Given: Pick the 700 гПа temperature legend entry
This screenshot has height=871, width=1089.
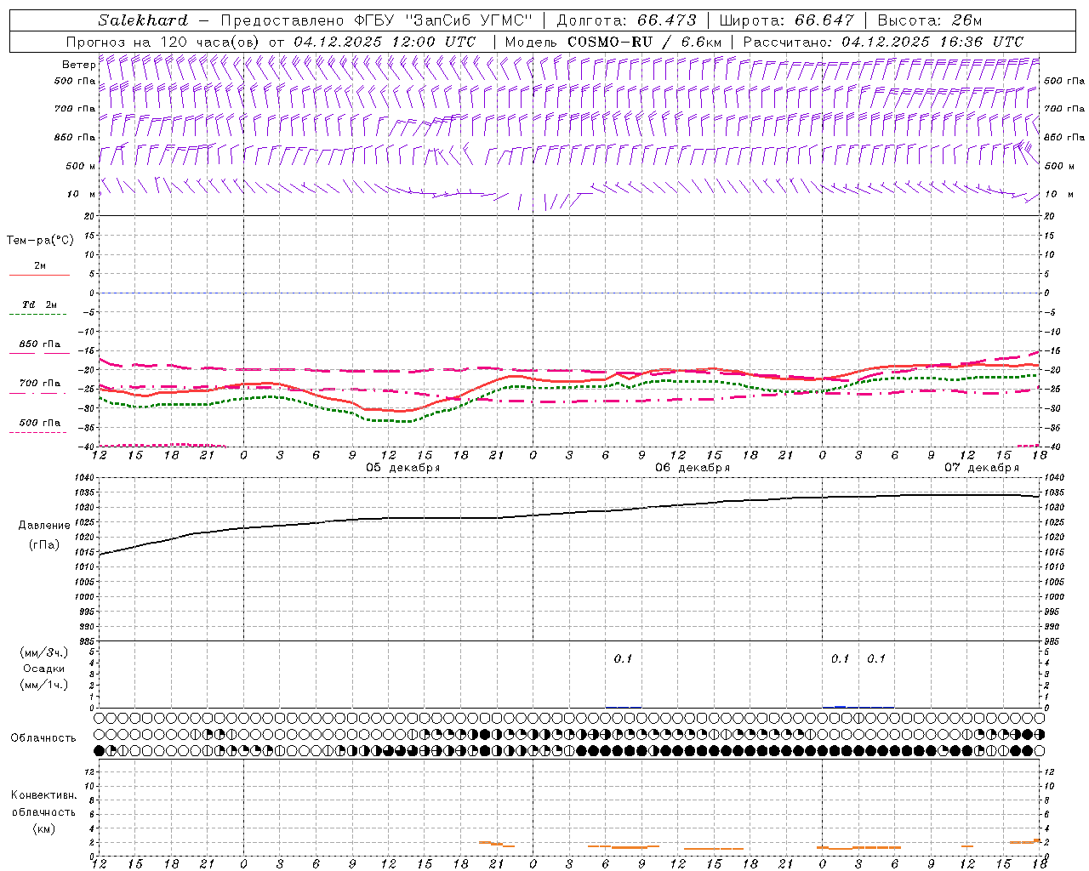Looking at the screenshot, I should click(x=39, y=384).
